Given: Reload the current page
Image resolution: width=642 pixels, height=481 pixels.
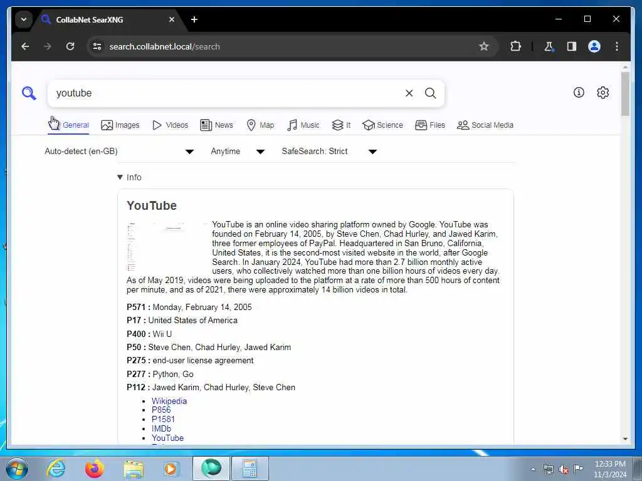Looking at the screenshot, I should (x=70, y=46).
